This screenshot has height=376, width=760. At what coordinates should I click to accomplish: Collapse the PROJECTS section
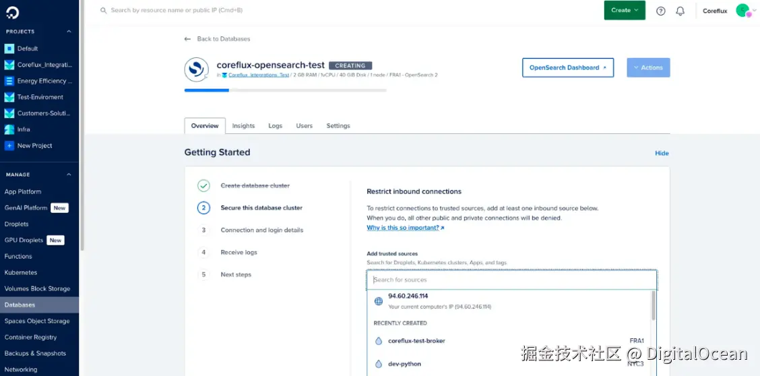(x=69, y=32)
